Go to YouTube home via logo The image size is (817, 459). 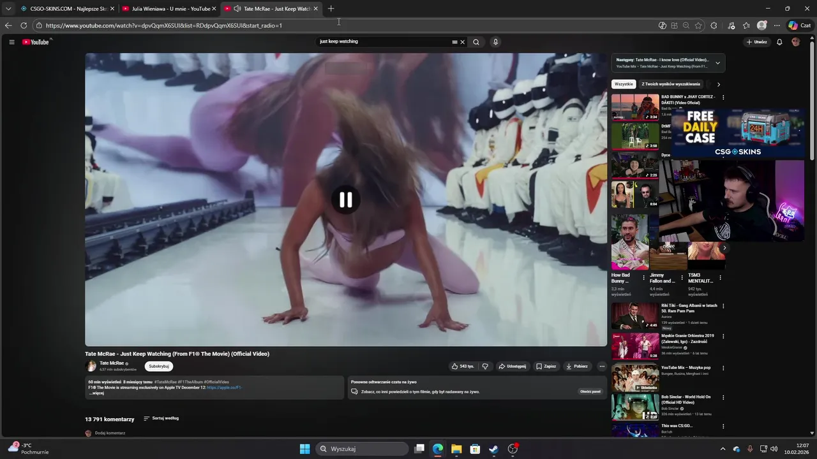[x=36, y=42]
